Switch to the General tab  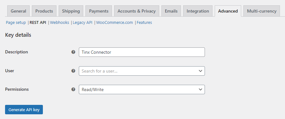18,11
